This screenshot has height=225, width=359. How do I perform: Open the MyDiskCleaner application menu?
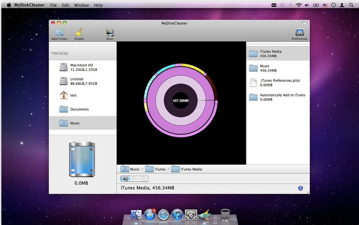click(30, 5)
